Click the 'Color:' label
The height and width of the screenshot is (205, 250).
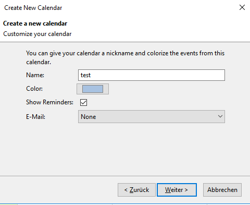pos(34,89)
